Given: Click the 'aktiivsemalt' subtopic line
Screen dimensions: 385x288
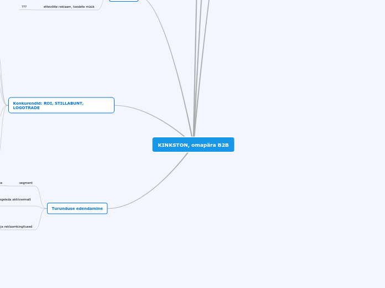Looking at the screenshot, I should pos(15,199).
